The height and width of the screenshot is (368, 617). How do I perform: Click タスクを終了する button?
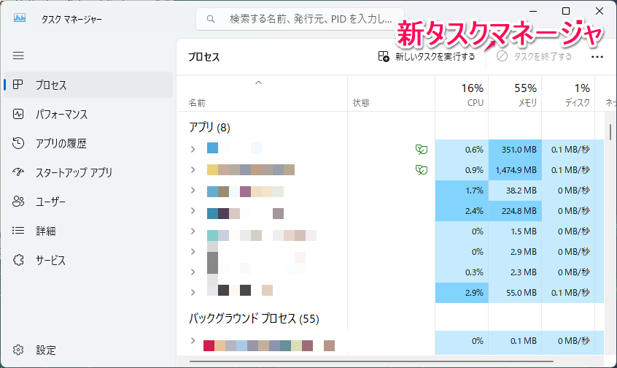point(534,57)
